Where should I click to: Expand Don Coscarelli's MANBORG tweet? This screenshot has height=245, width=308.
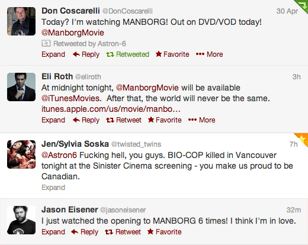point(53,54)
